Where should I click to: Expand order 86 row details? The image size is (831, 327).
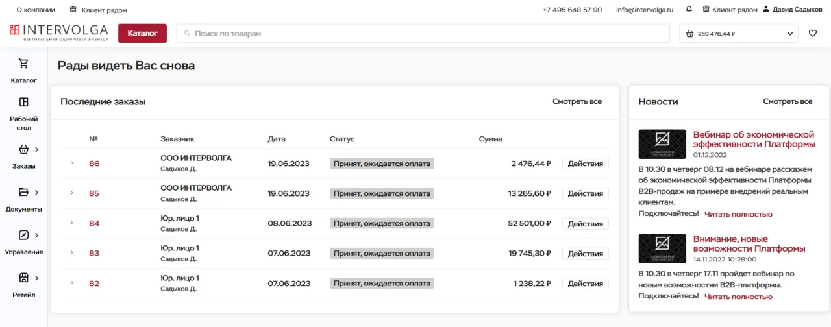72,163
